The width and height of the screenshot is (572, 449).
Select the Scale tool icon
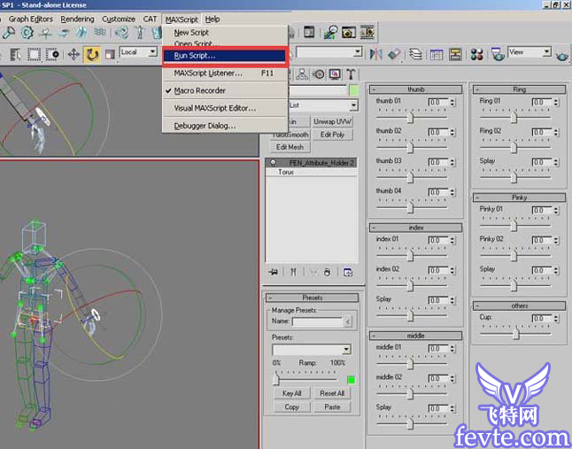(110, 55)
